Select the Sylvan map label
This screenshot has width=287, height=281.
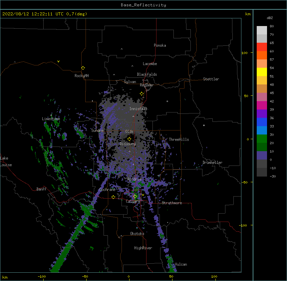130,82
